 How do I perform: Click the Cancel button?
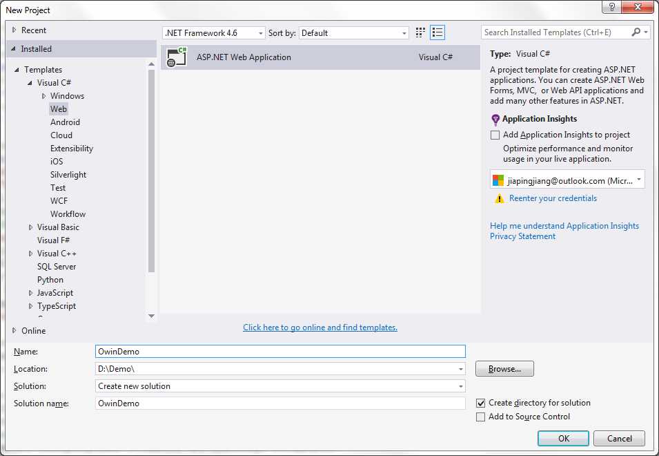(619, 438)
